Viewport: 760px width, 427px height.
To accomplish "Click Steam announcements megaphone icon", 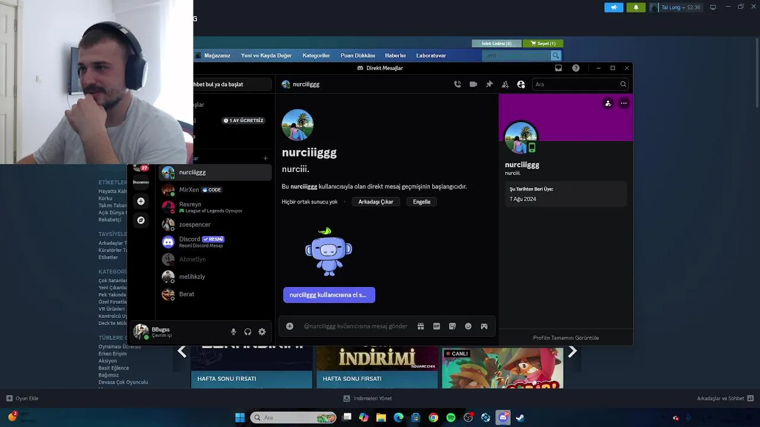I will [614, 7].
